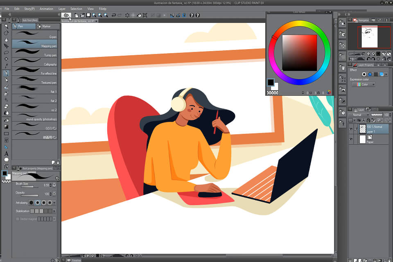Choose the Calligraphy brush
This screenshot has width=393, height=262.
[x=34, y=62]
